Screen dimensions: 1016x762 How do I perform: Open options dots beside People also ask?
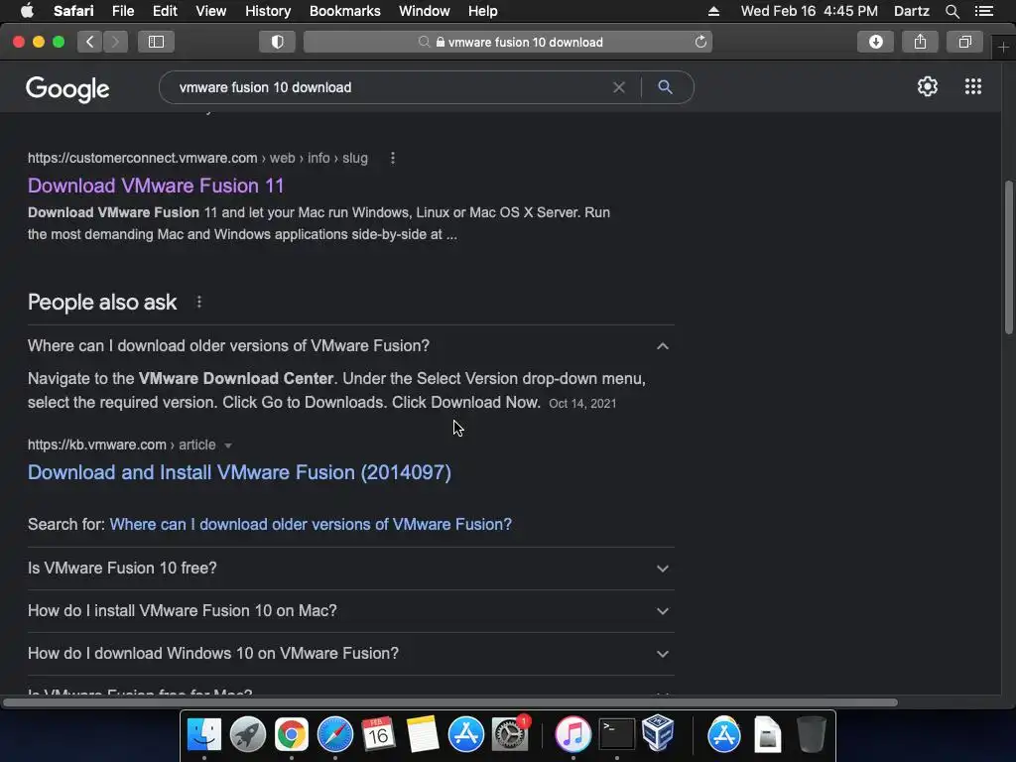[x=198, y=302]
